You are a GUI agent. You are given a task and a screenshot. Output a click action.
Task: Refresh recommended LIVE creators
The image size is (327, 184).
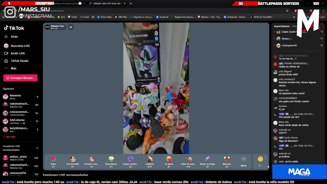coord(37,148)
